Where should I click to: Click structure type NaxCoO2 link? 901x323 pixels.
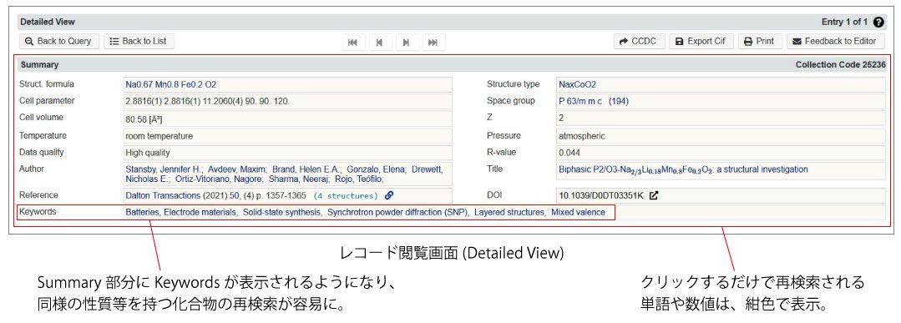click(578, 84)
